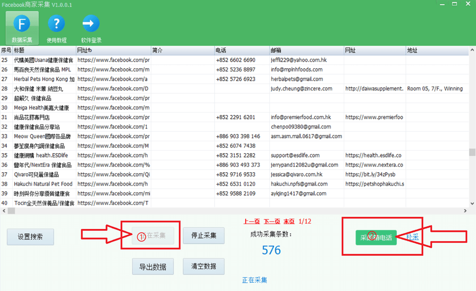476x291 pixels.
Task: Sort by the 标题 column header
Action: coord(44,50)
